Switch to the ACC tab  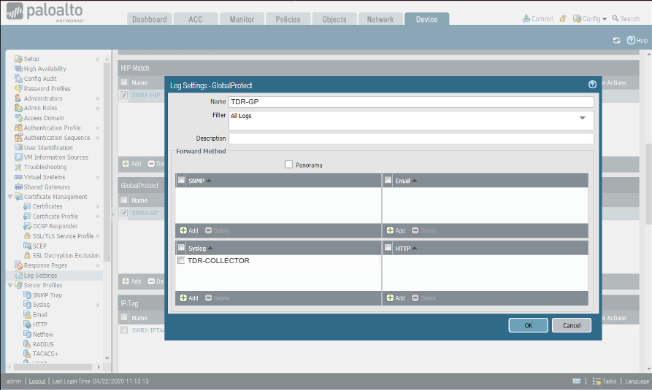click(x=196, y=19)
